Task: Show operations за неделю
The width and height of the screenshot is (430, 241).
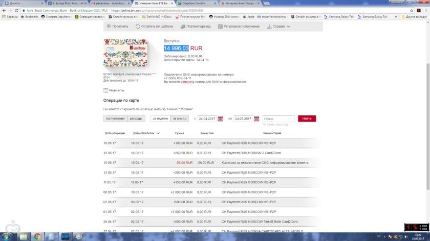Action: pyautogui.click(x=160, y=118)
